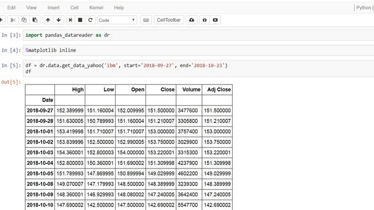The image size is (374, 210).
Task: Select the 2018-10-03 row label
Action: click(x=40, y=152)
